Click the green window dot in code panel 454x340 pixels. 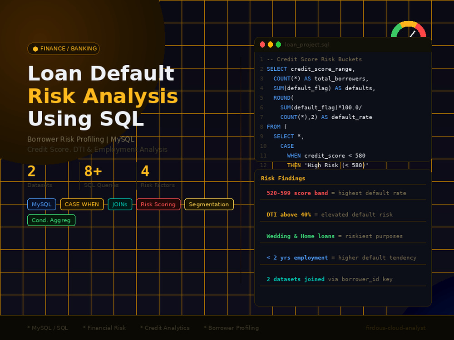(278, 44)
